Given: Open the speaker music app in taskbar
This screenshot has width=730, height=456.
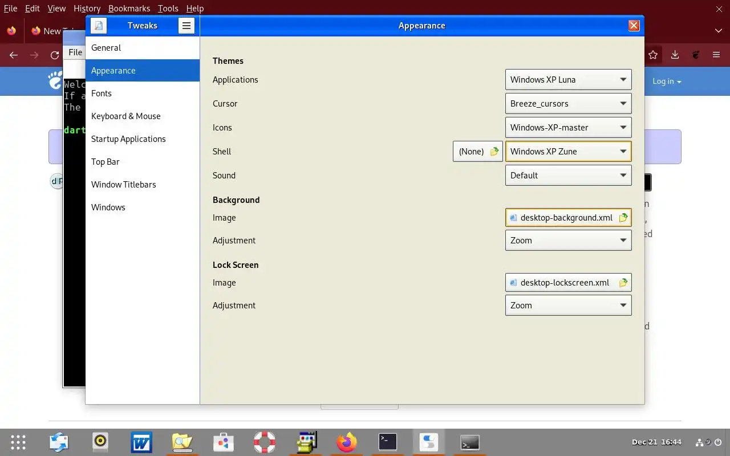Looking at the screenshot, I should click(100, 442).
